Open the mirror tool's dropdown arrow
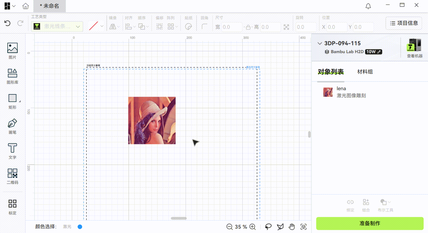This screenshot has width=428, height=233. pos(118,27)
